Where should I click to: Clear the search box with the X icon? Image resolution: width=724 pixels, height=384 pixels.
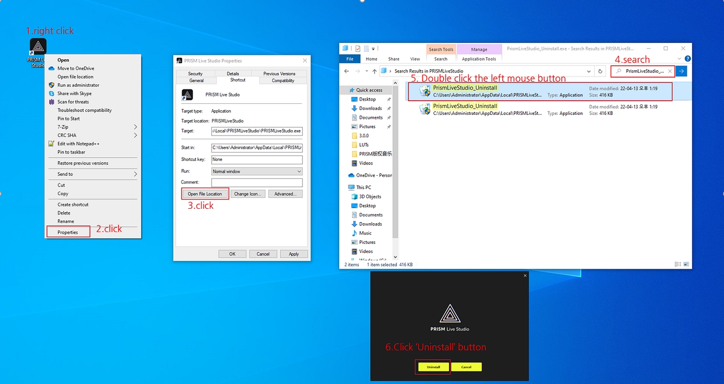click(670, 71)
